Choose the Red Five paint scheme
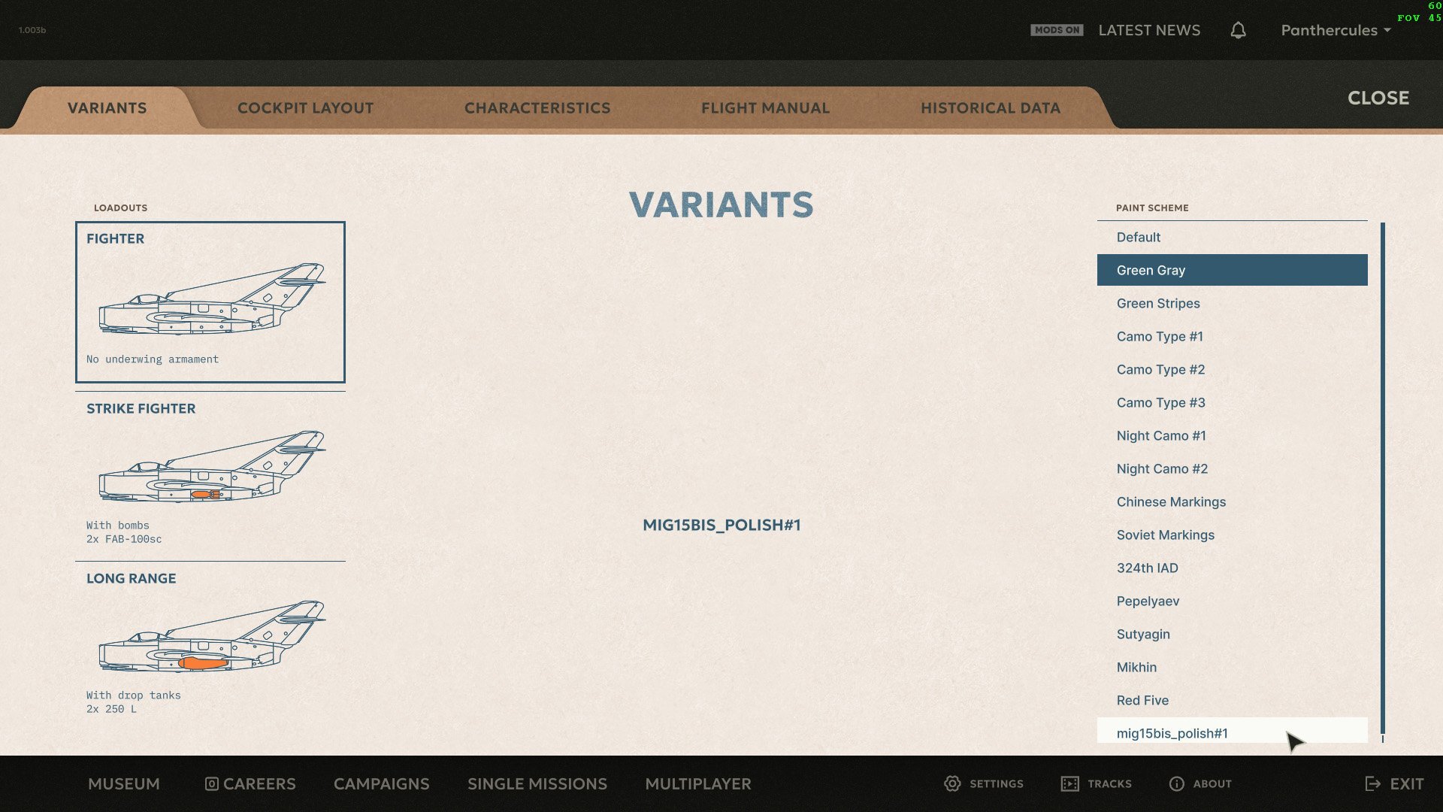 tap(1233, 700)
